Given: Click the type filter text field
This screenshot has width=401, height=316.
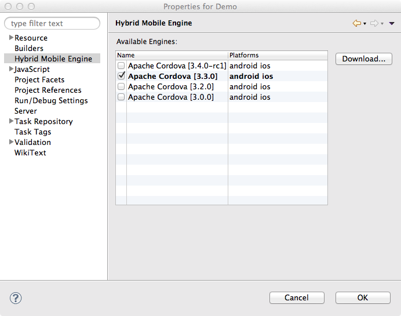Looking at the screenshot, I should click(x=52, y=23).
